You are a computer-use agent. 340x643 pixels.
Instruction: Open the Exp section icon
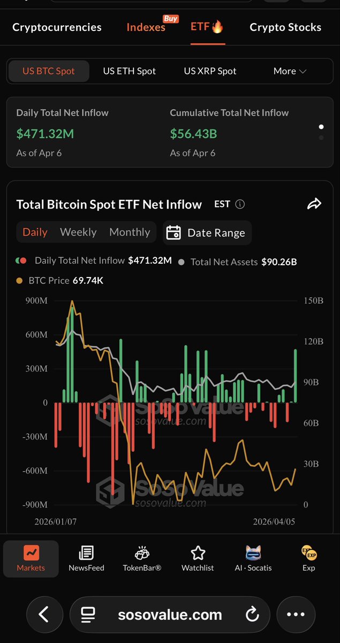pos(309,553)
